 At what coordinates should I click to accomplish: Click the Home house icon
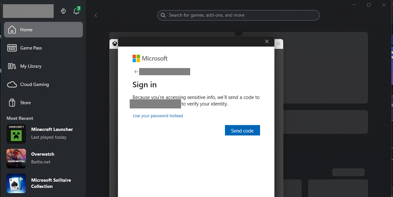(x=12, y=30)
